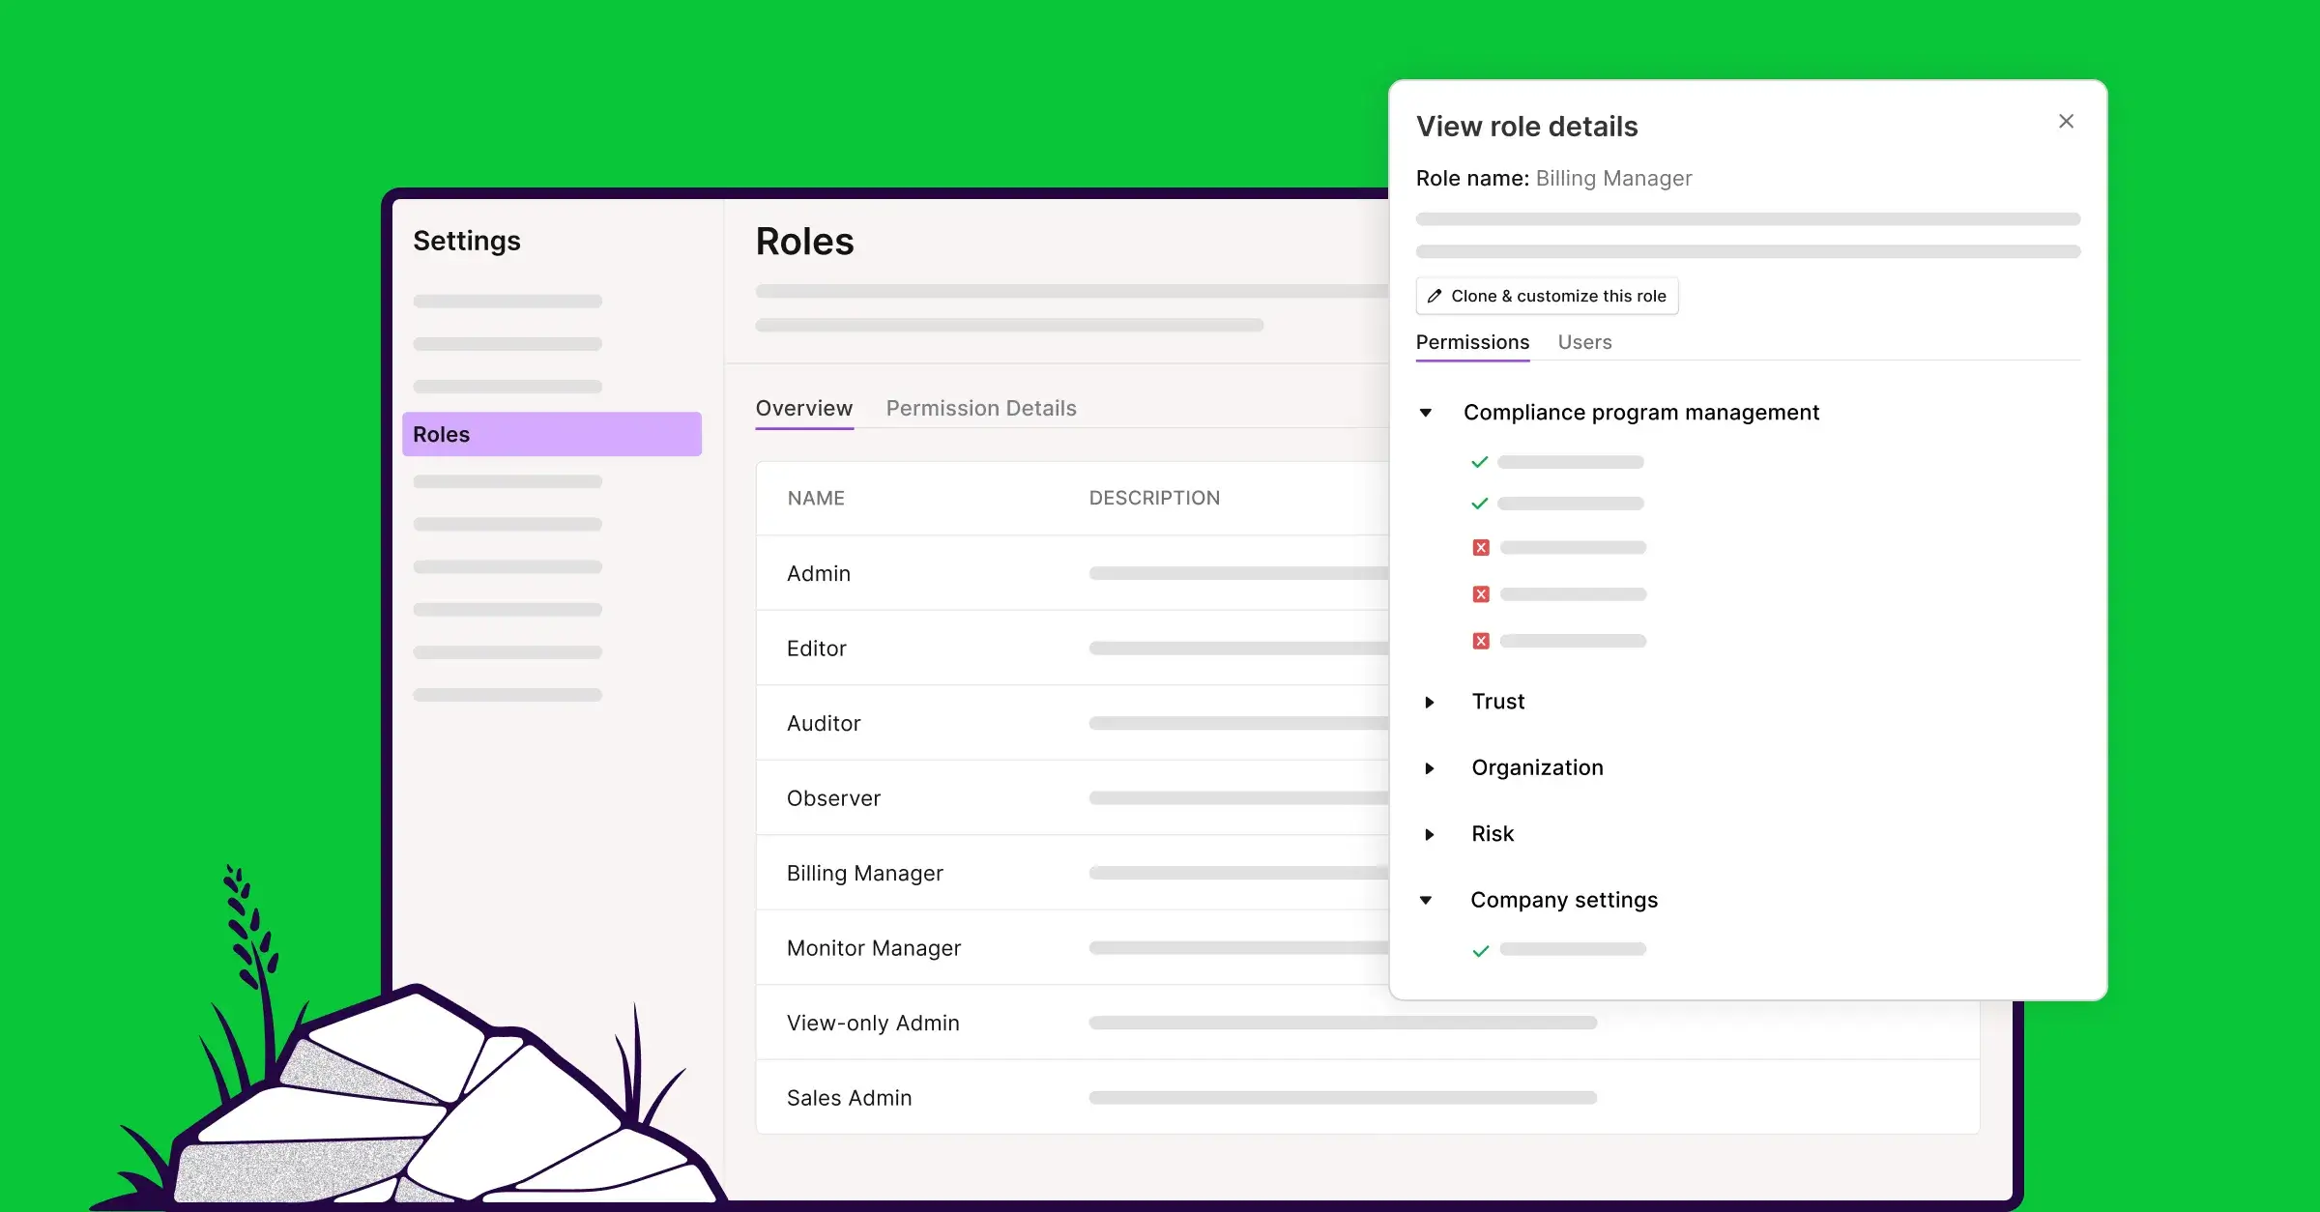This screenshot has height=1212, width=2320.
Task: Click the pencil icon on Clone & customize button
Action: click(1434, 296)
